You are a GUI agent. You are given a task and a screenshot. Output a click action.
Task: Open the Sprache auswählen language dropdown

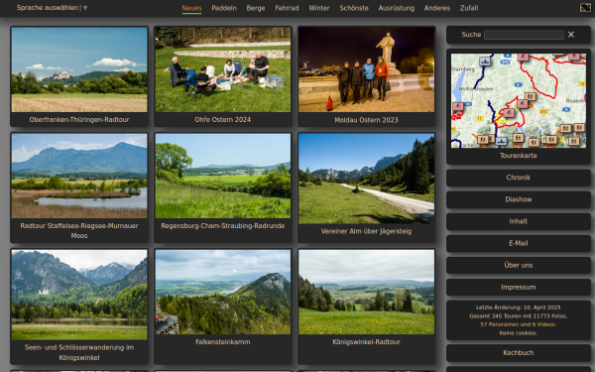coord(52,8)
